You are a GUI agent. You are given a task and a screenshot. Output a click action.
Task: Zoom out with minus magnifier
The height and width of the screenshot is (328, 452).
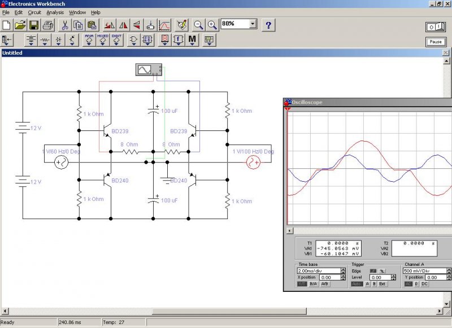pyautogui.click(x=198, y=25)
